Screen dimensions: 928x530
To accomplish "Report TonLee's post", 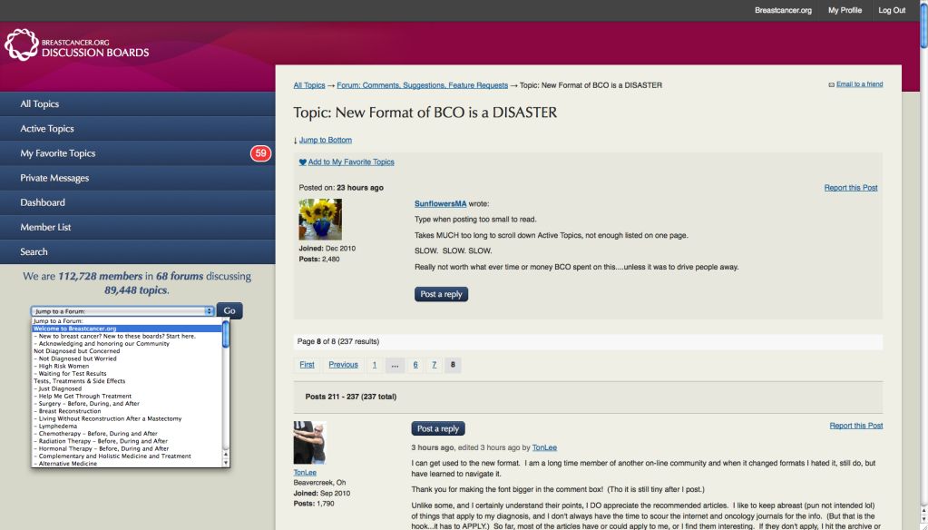I will coord(855,426).
